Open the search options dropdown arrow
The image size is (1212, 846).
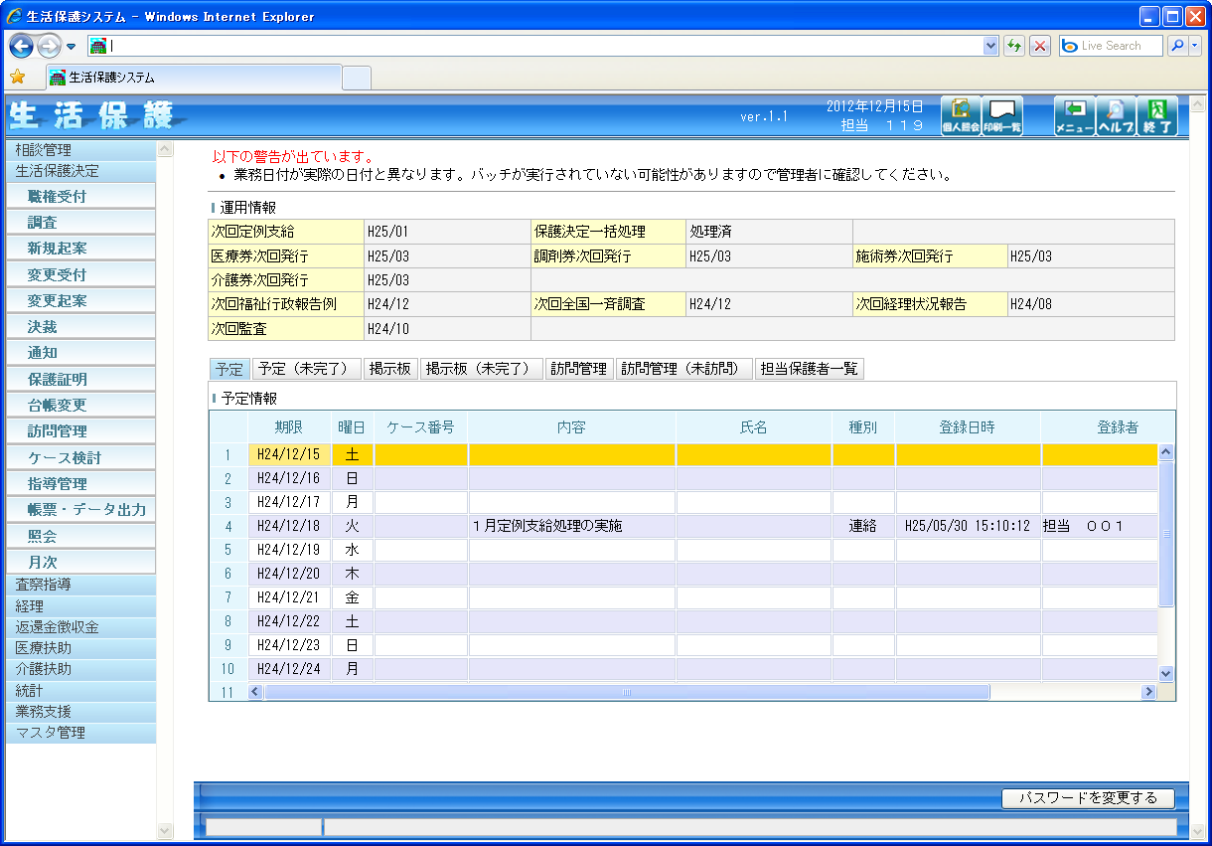tap(1195, 46)
